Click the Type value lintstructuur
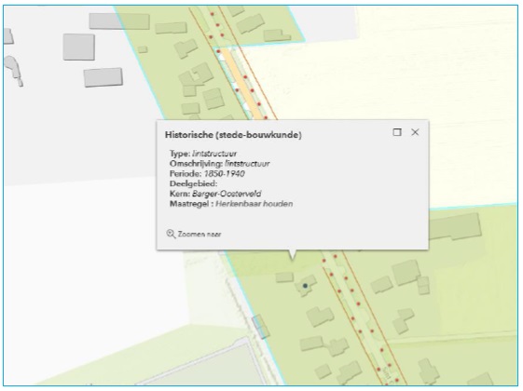Screen dimensions: 523x391 click(214, 154)
